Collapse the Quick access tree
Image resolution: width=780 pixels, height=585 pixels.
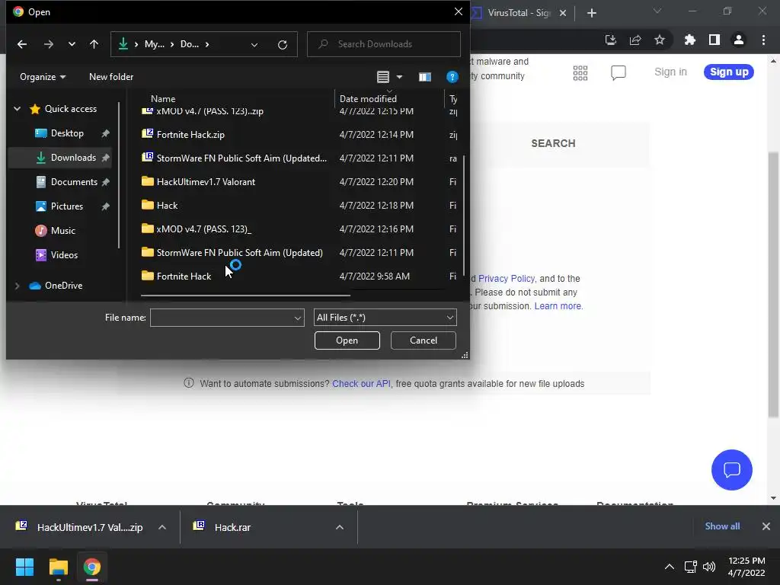point(17,108)
